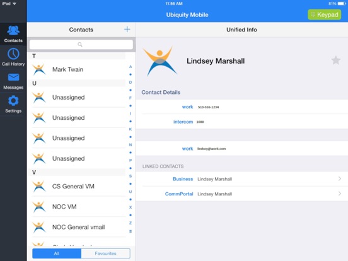Viewport: 348px width, 261px height.
Task: Email the work address lindsey@work.com
Action: click(242, 149)
